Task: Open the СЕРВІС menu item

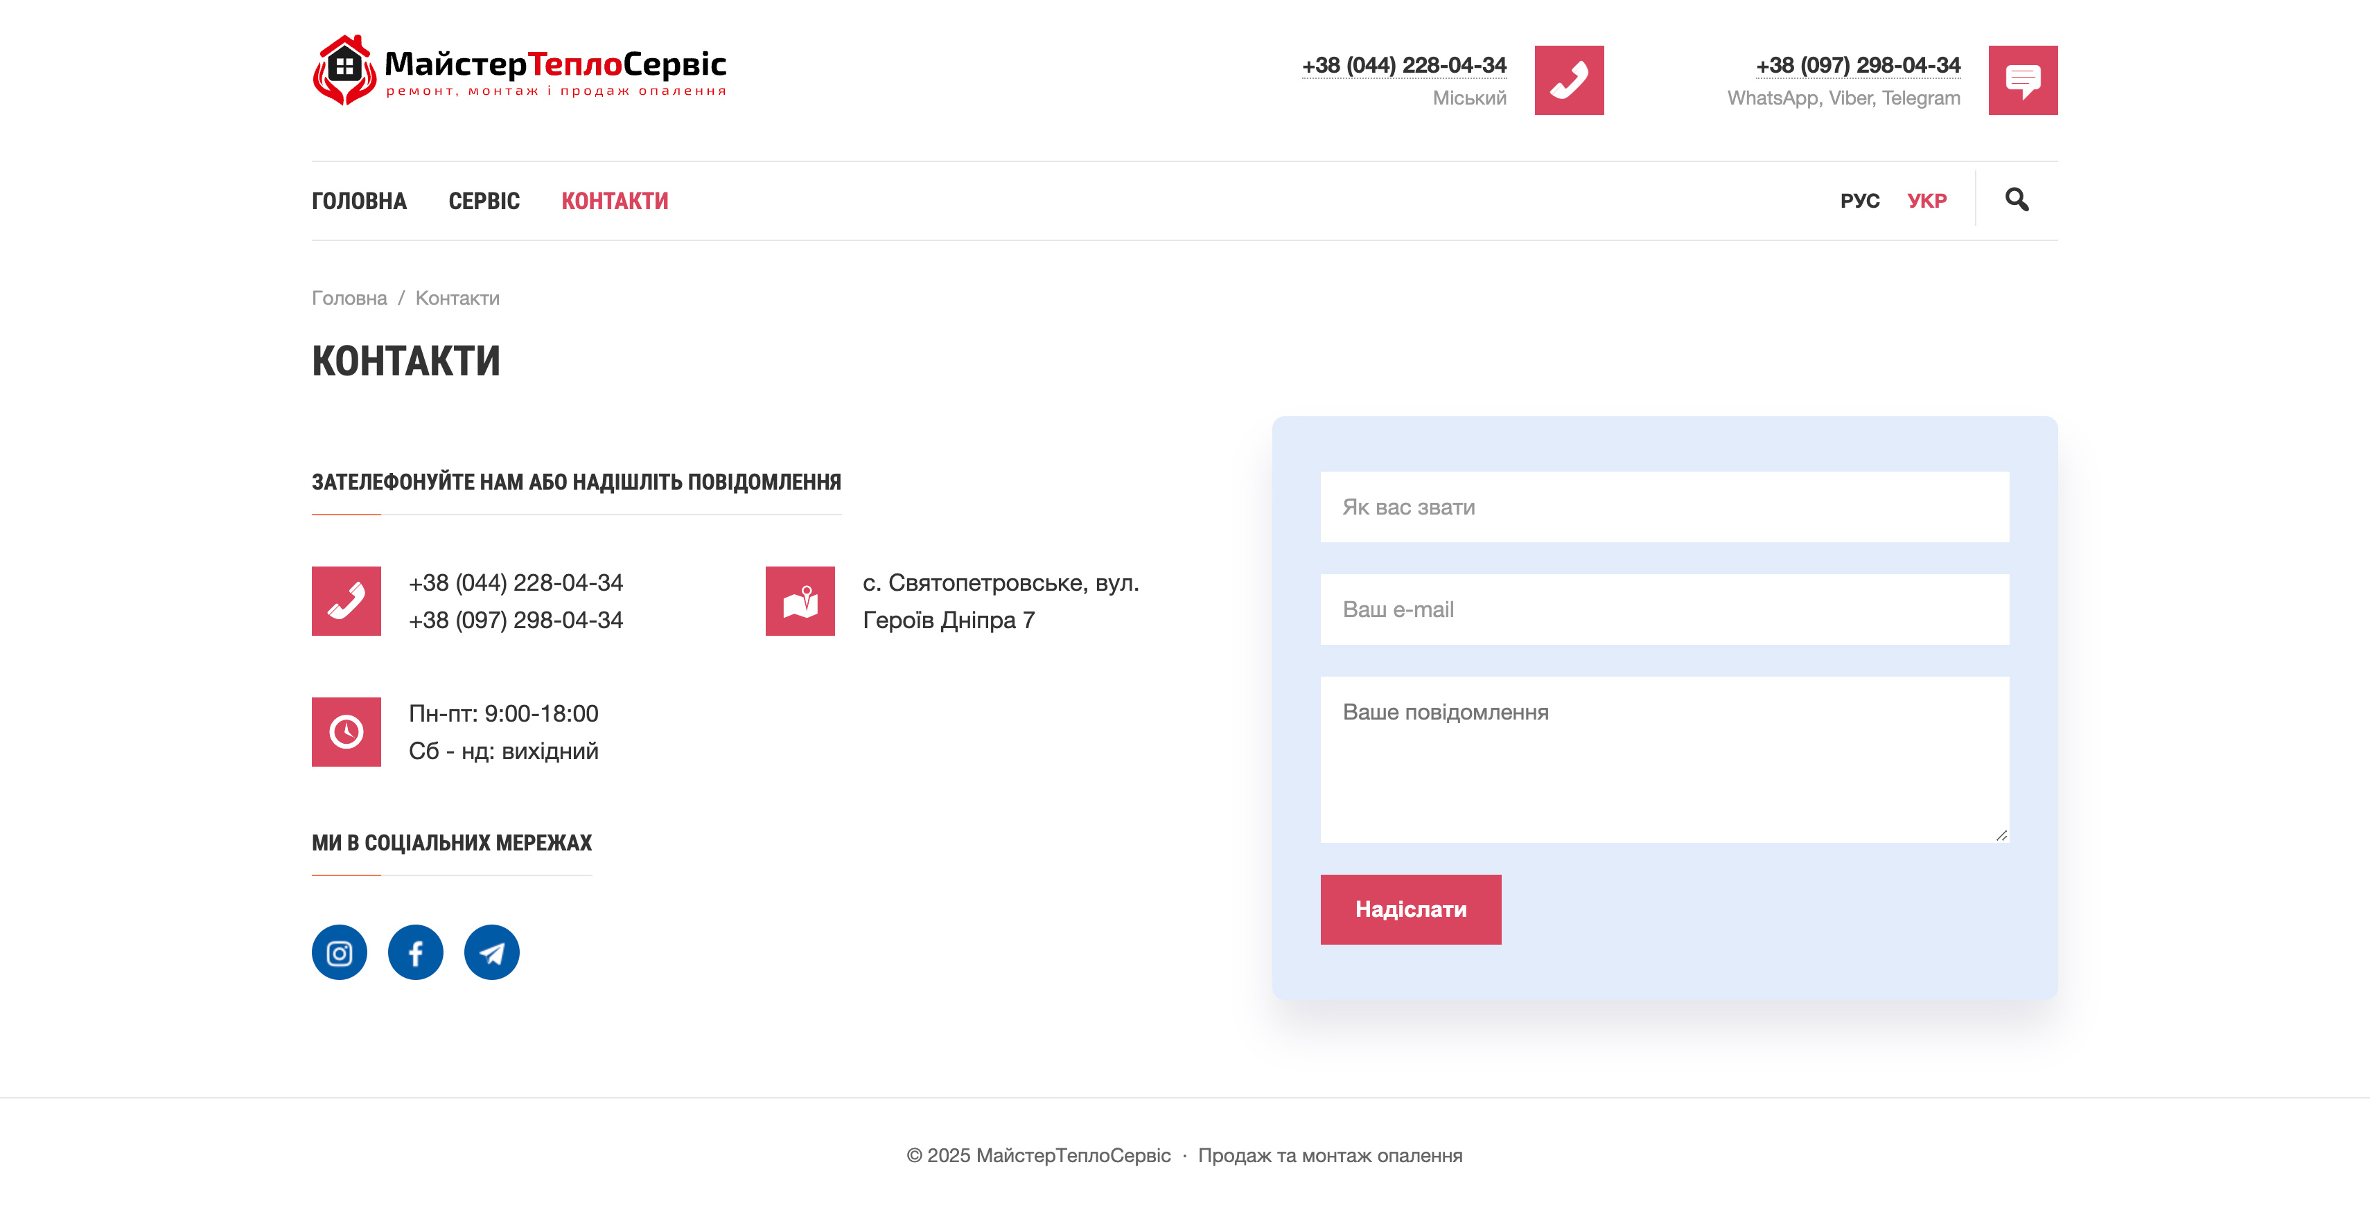Action: click(x=484, y=202)
